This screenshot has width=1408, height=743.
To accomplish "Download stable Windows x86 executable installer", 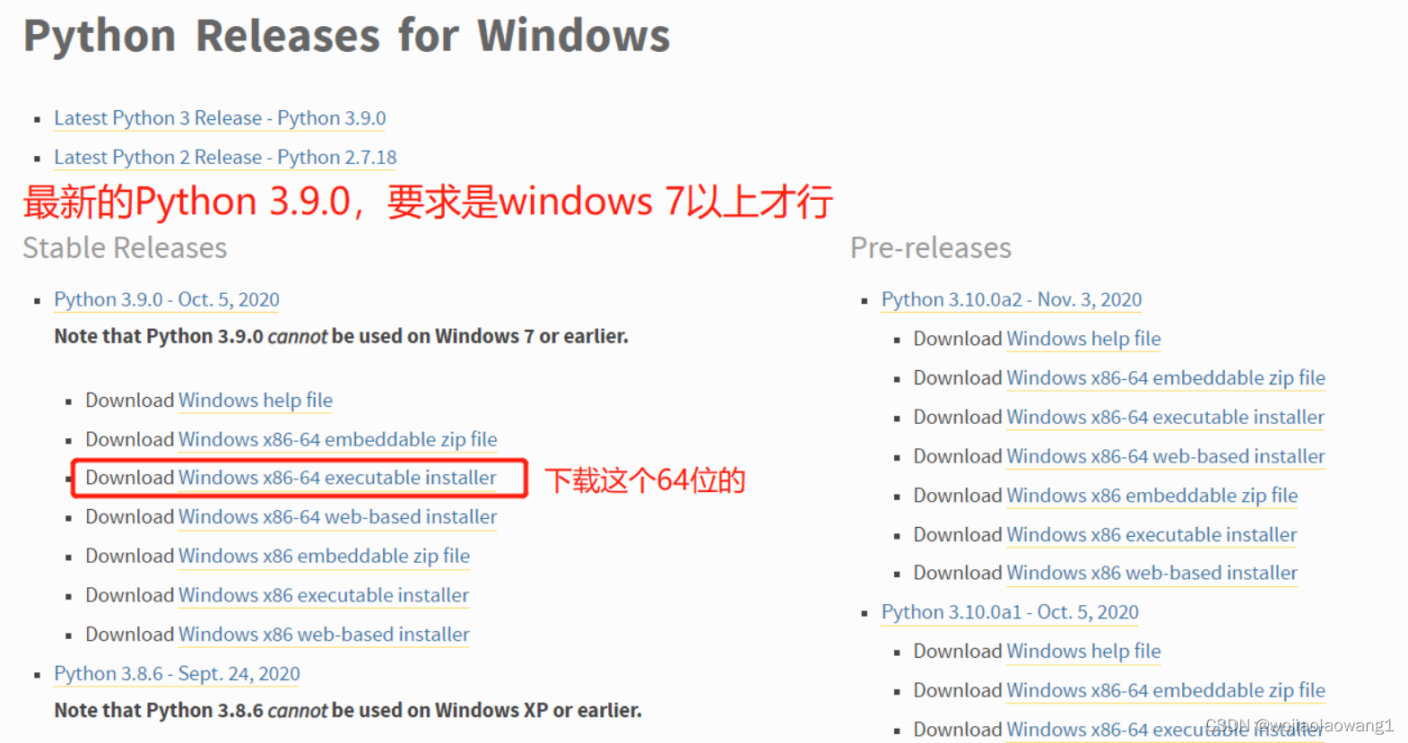I will [324, 595].
